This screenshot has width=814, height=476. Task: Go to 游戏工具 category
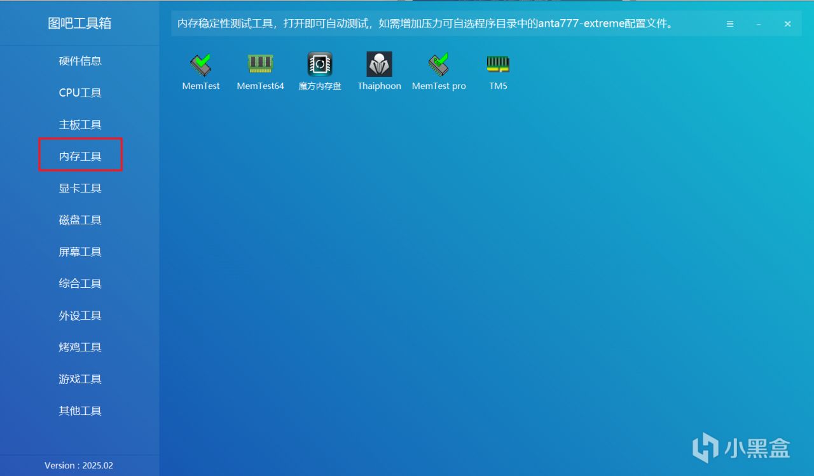(x=80, y=379)
